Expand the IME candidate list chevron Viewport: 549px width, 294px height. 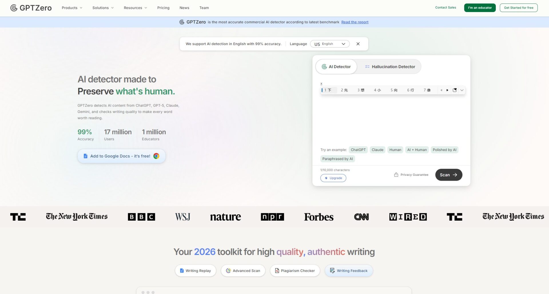[462, 90]
